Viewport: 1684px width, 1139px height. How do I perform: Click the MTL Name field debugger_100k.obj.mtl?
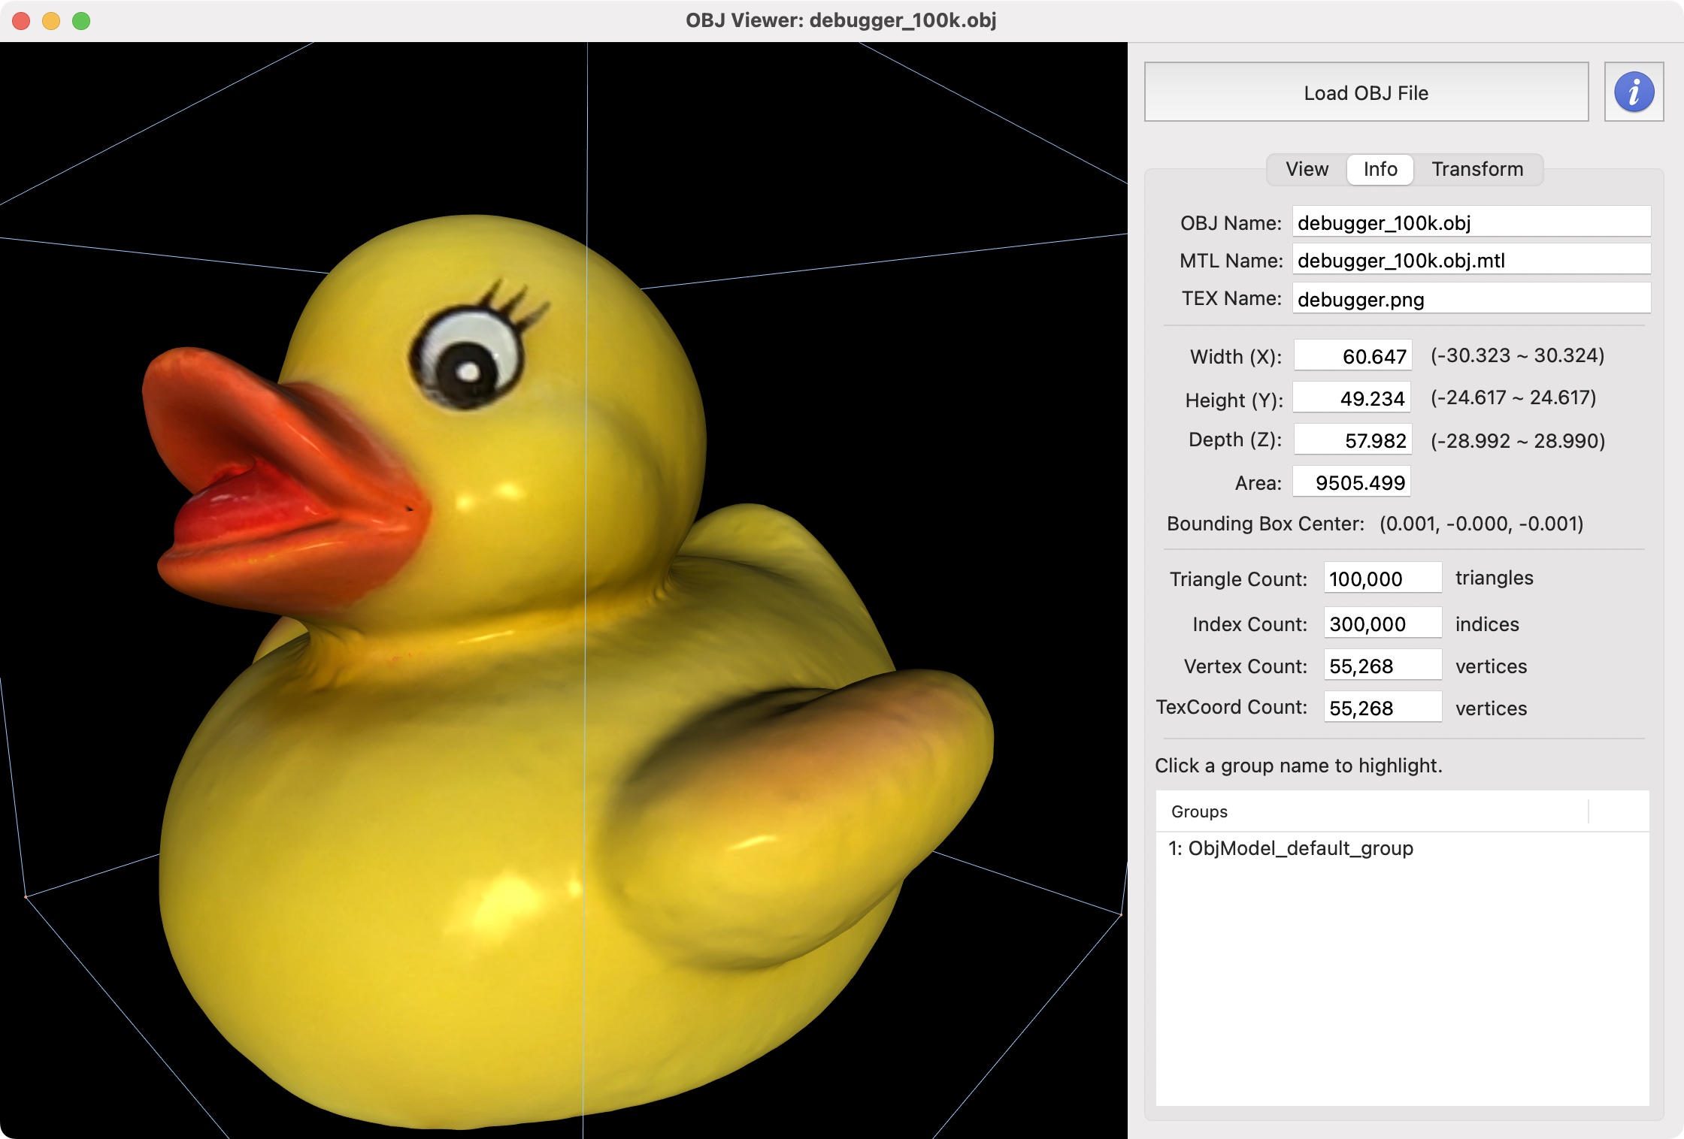1471,260
